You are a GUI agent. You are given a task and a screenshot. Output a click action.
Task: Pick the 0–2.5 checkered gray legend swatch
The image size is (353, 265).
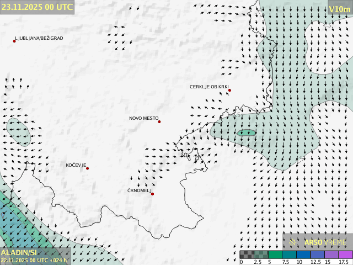point(247,255)
